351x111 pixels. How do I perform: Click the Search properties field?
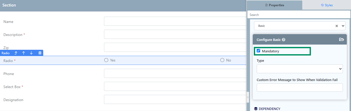coord(299,15)
